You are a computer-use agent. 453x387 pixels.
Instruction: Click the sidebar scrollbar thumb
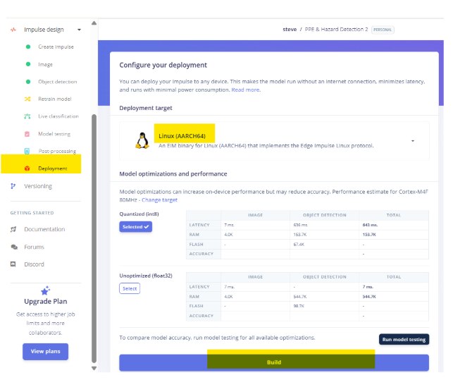[94, 238]
